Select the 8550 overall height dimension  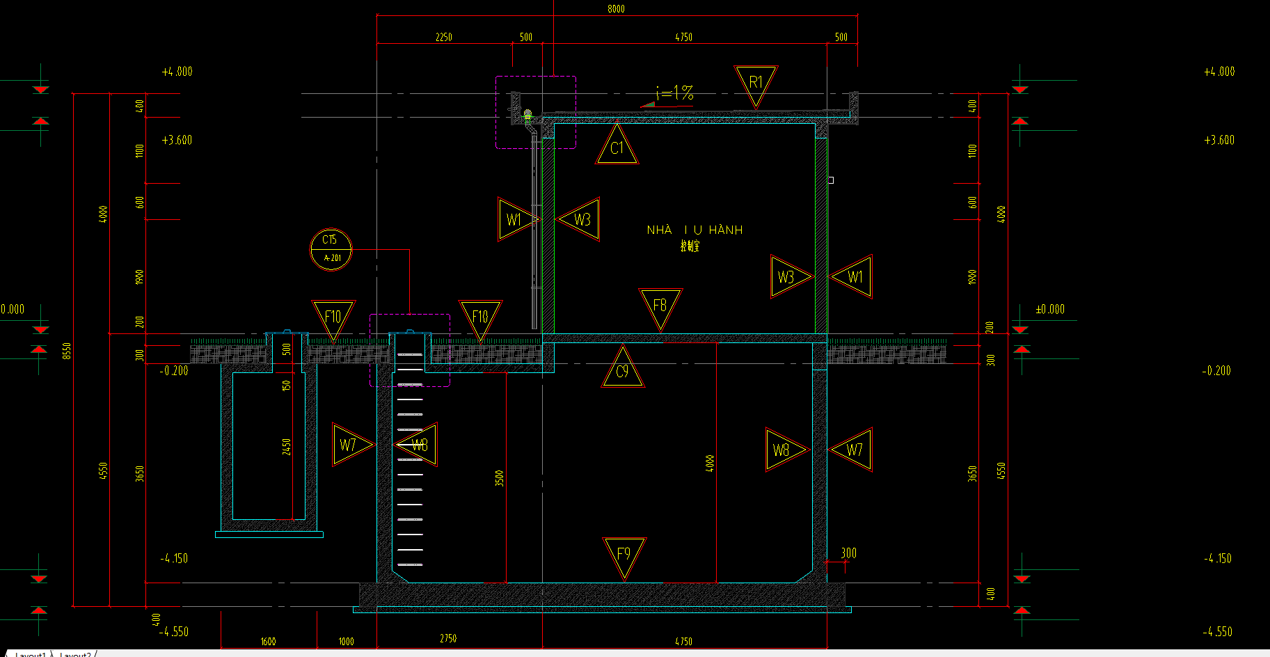pos(66,351)
